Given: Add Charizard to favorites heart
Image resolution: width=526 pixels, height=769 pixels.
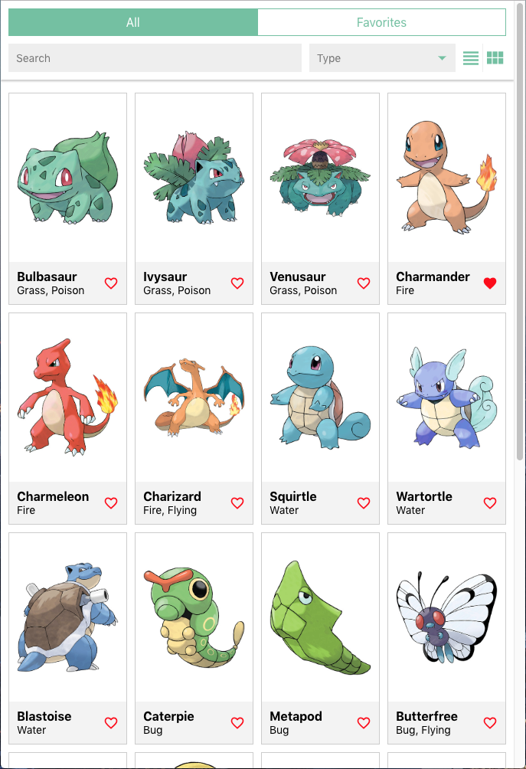Looking at the screenshot, I should (238, 502).
